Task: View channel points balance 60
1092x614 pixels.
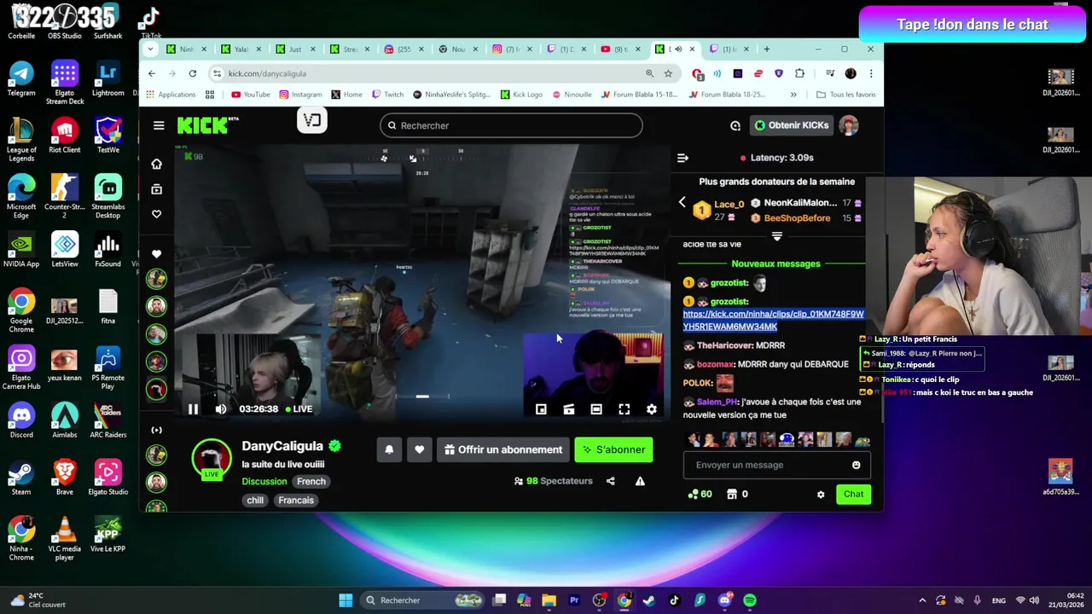Action: [700, 494]
